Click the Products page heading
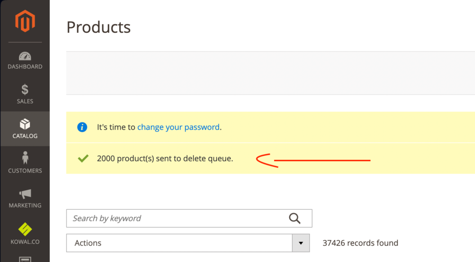The height and width of the screenshot is (262, 475). click(x=98, y=27)
